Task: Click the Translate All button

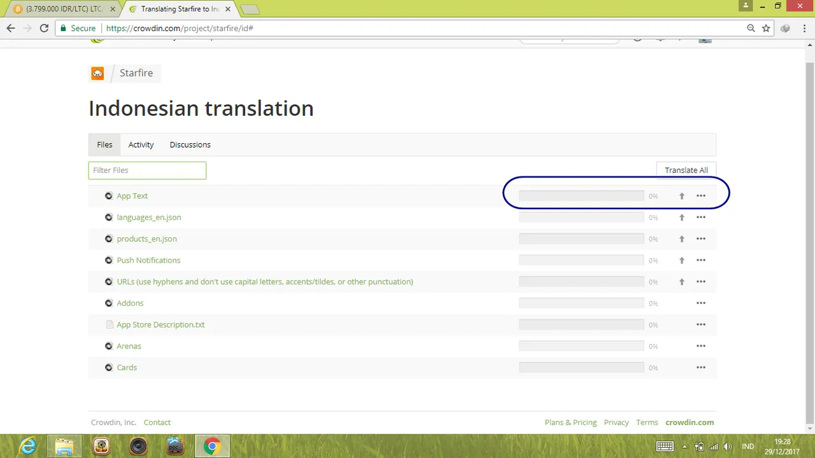Action: point(686,170)
